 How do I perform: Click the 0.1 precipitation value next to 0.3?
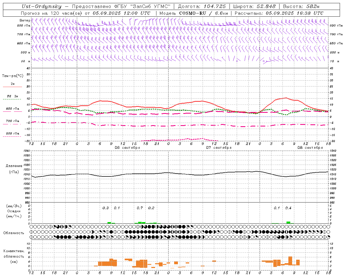point(117,208)
